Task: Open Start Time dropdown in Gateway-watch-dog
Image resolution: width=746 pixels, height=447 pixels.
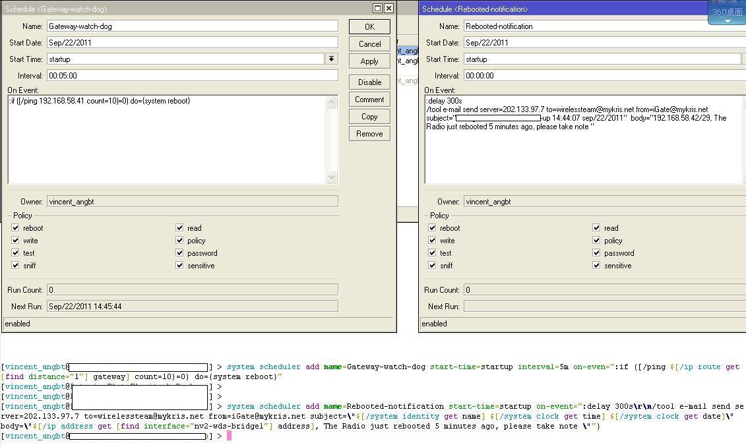Action: [332, 59]
